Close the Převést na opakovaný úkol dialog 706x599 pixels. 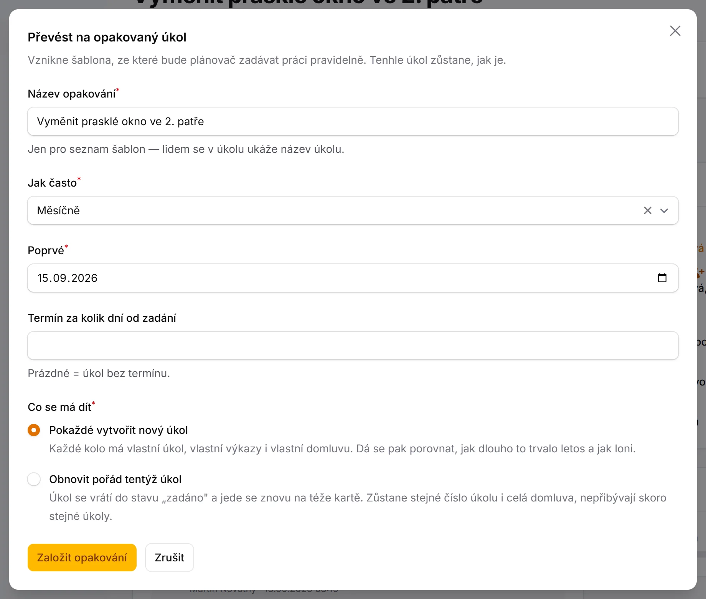pos(675,31)
